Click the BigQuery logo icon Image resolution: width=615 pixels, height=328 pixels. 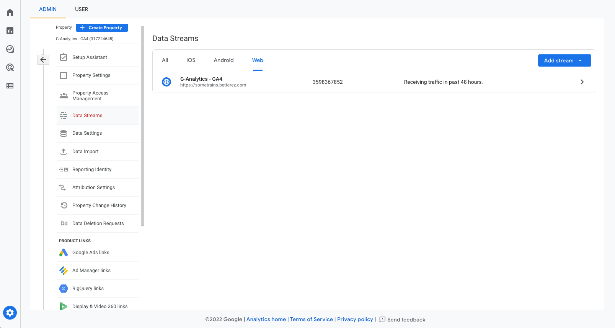(64, 289)
